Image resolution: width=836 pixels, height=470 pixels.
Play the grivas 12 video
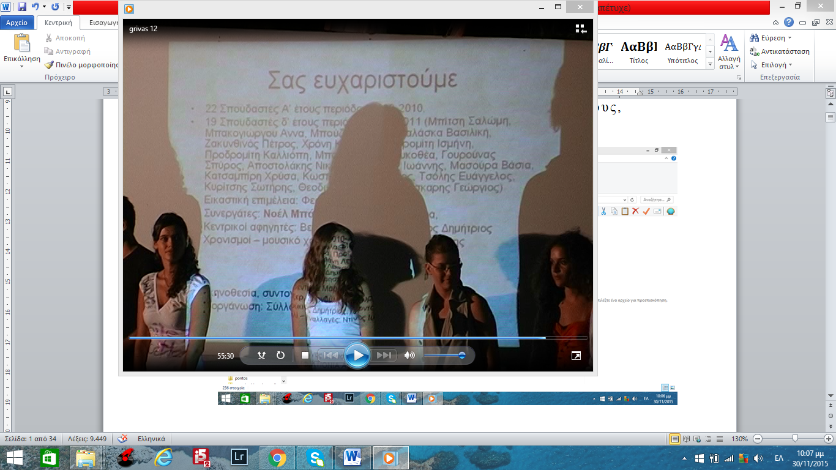click(x=357, y=356)
